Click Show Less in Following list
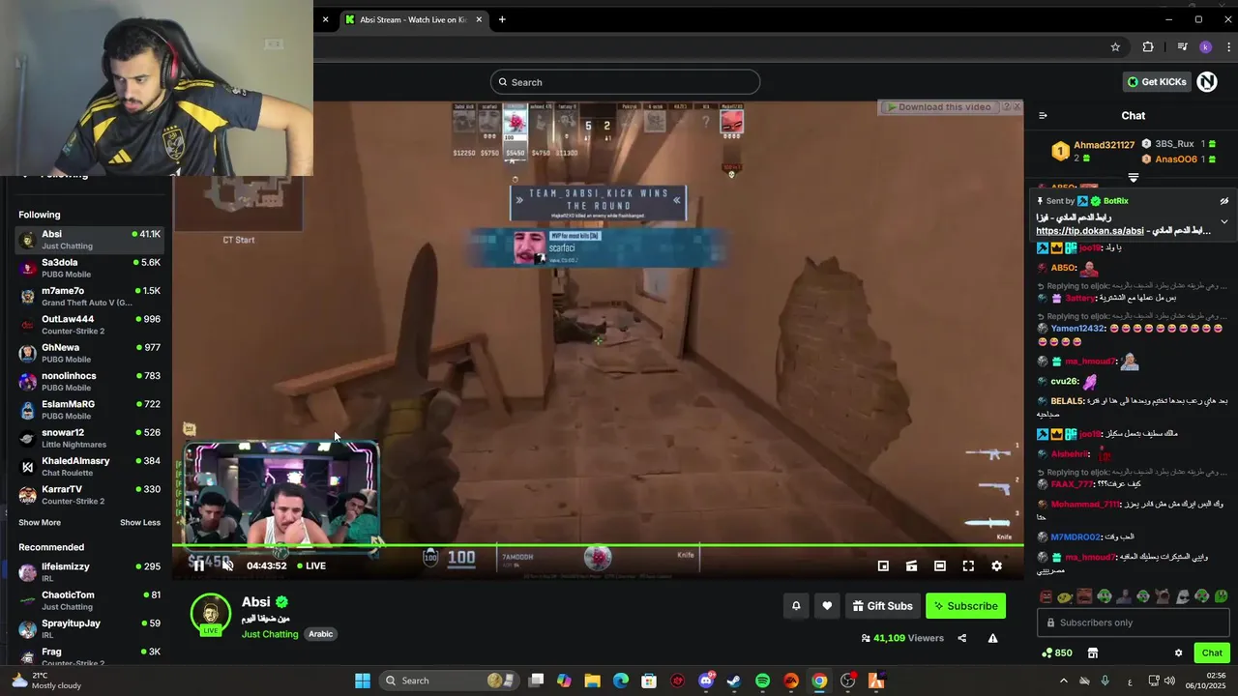Screen dimensions: 1238x696 pos(140,522)
